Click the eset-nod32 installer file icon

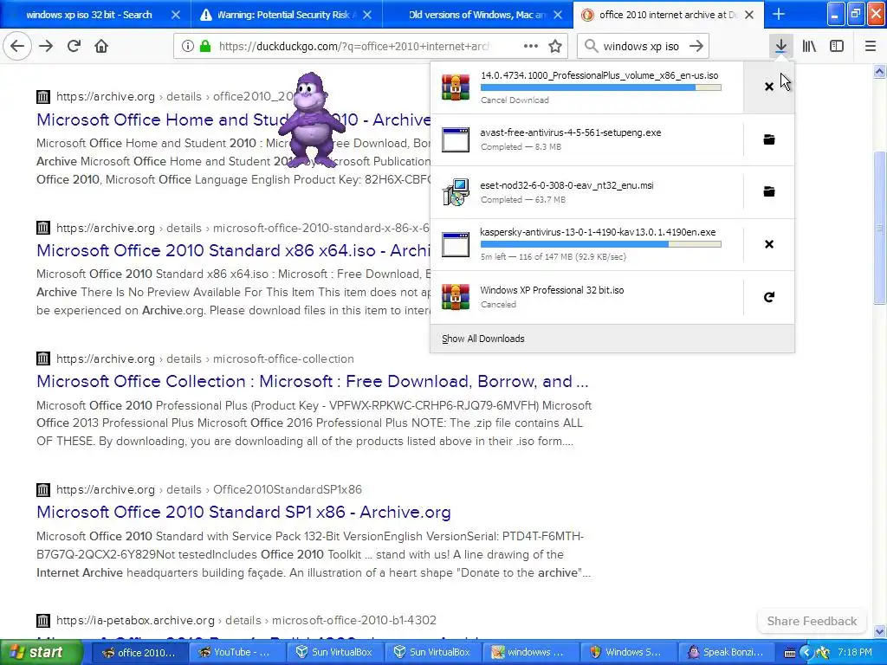pyautogui.click(x=456, y=192)
